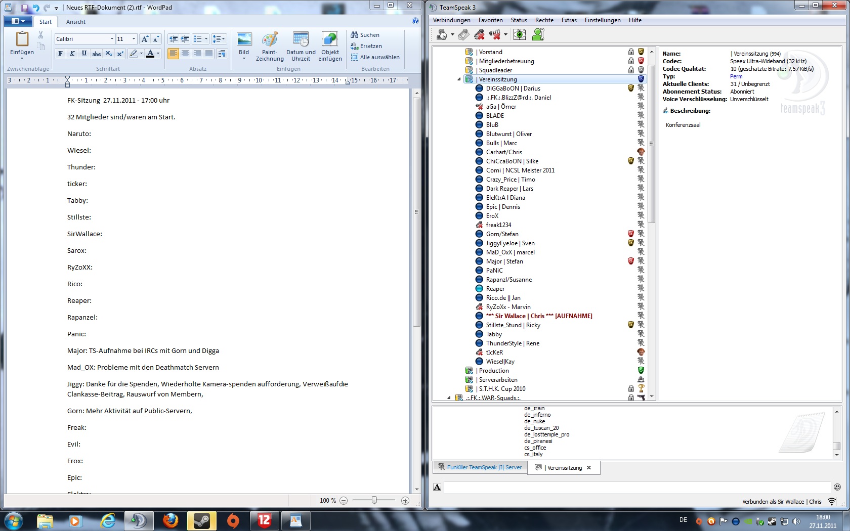Image resolution: width=850 pixels, height=531 pixels.
Task: Select centered text alignment
Action: point(185,54)
